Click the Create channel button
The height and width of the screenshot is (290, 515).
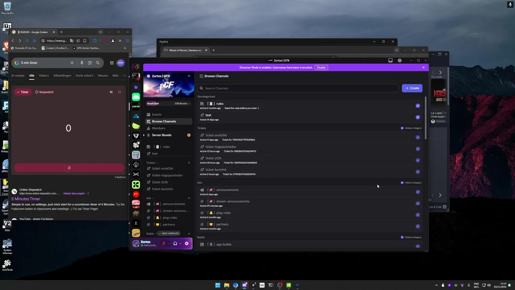pos(412,88)
